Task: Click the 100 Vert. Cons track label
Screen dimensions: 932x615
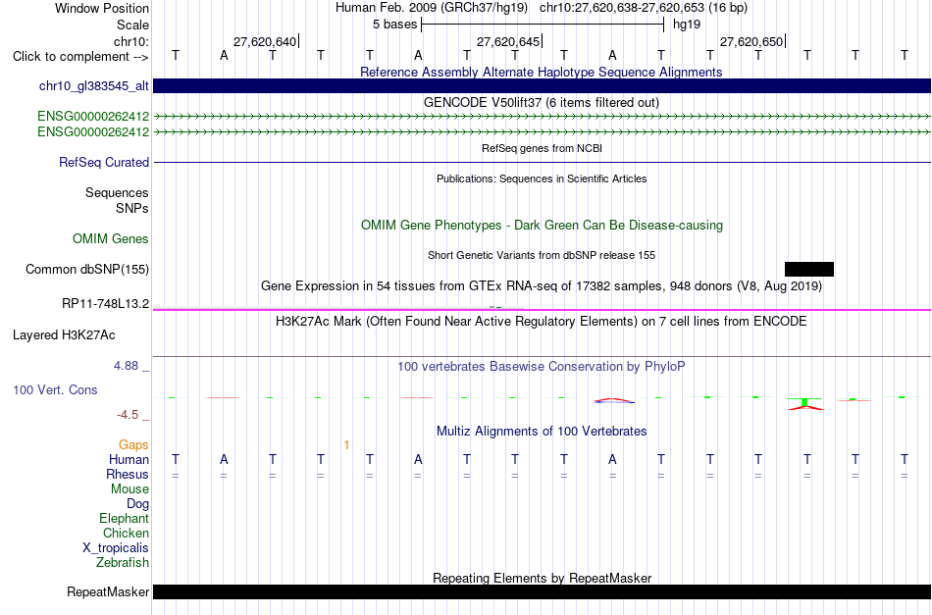Action: 55,389
